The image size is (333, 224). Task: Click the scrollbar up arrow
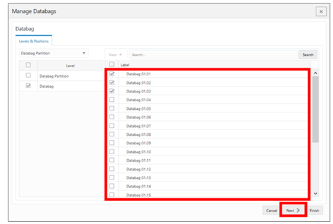tap(316, 73)
